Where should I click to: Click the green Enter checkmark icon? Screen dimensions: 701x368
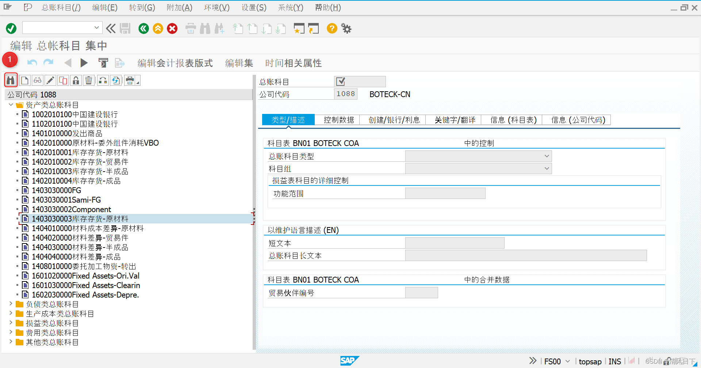11,28
